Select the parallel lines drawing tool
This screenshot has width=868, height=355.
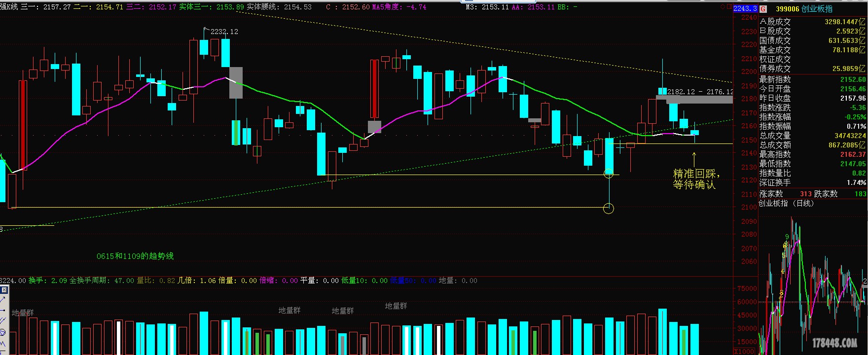pos(2,320)
